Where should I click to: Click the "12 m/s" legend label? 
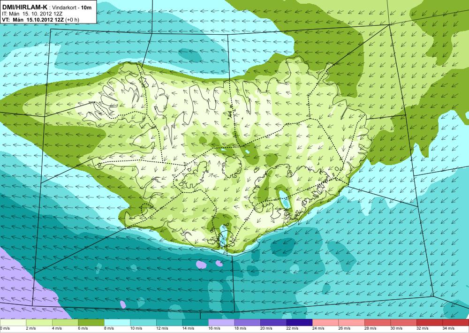pyautogui.click(x=162, y=328)
